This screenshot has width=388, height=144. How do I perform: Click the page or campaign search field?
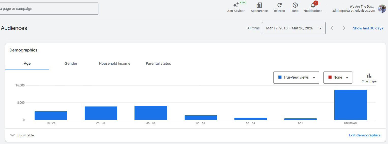click(48, 9)
